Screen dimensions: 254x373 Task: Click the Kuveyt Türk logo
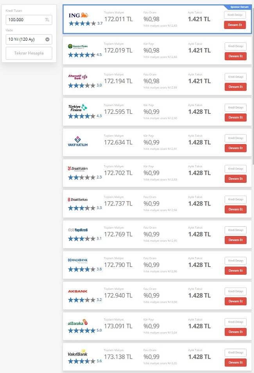pyautogui.click(x=78, y=47)
